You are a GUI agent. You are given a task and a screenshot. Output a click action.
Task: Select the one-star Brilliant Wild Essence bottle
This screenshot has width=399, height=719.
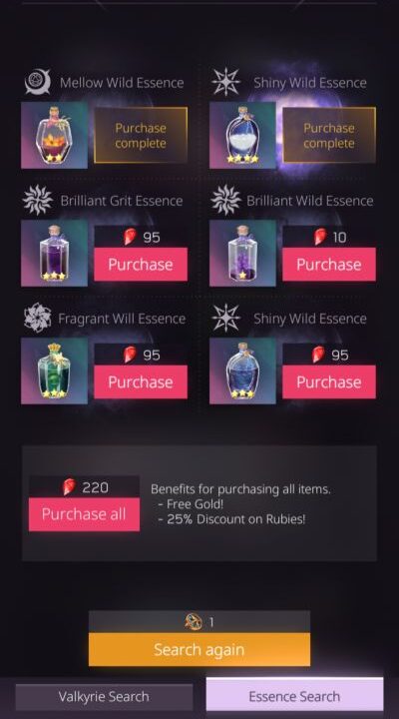pos(242,253)
